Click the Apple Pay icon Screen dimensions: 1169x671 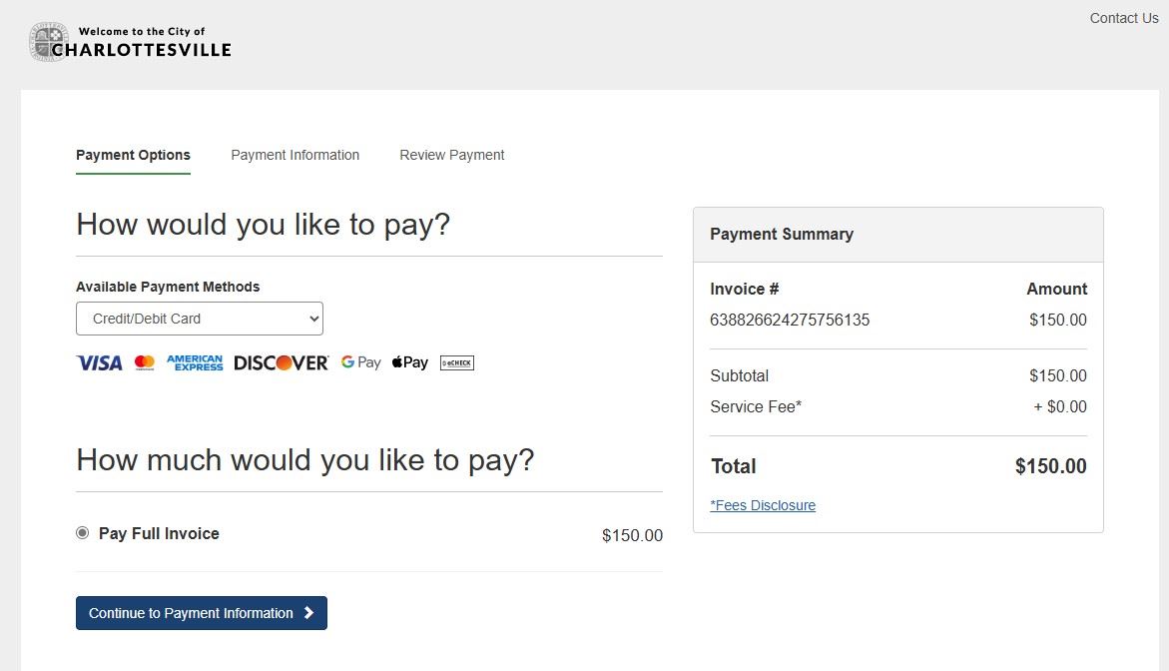coord(409,362)
